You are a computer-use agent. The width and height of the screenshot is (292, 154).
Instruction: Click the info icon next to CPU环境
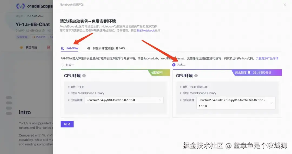[84, 76]
